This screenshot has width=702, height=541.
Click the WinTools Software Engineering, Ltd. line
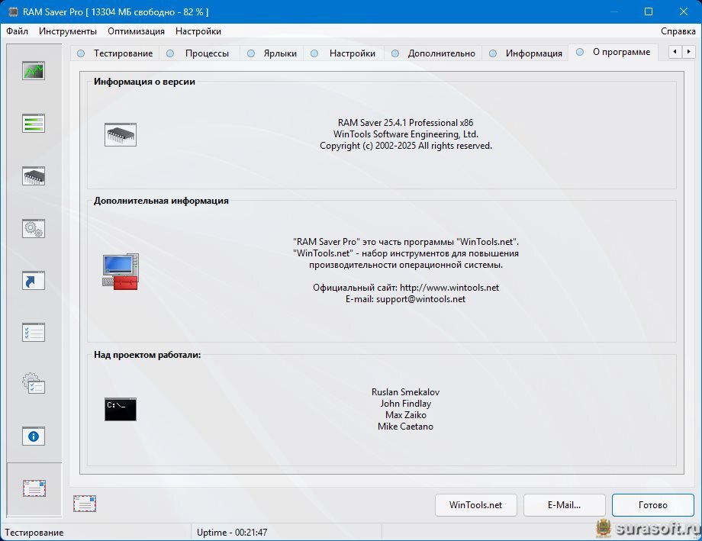(406, 134)
